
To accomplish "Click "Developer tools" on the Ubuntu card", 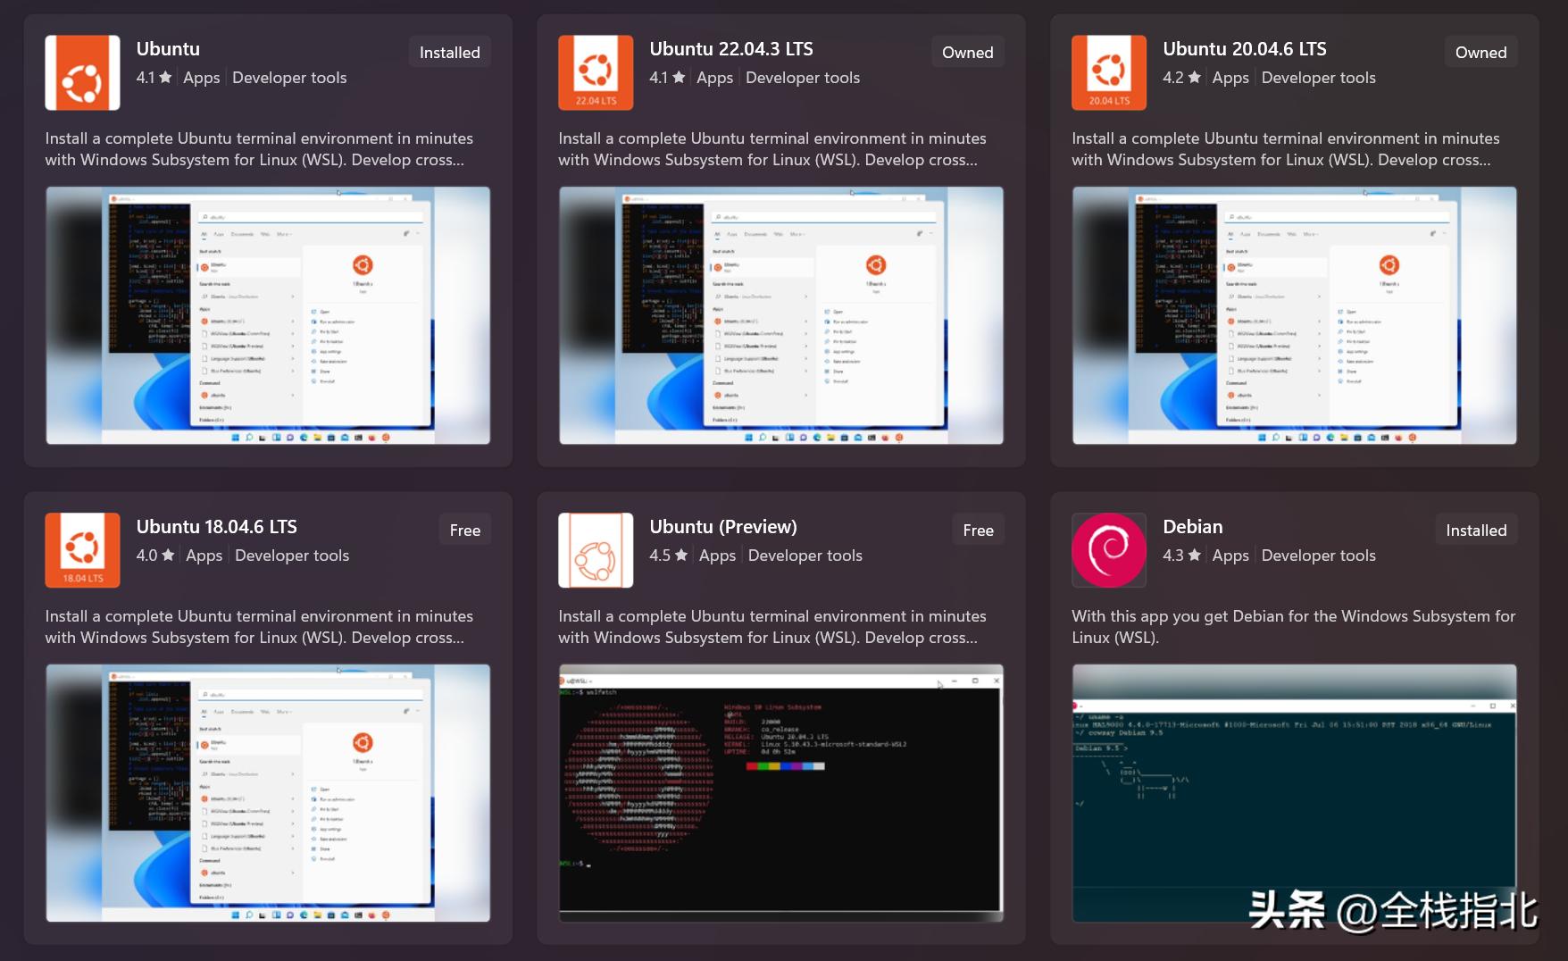I will [x=289, y=78].
